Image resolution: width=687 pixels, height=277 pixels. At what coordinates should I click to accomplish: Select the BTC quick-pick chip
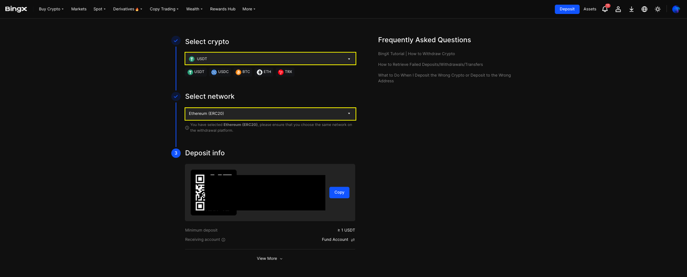pos(243,72)
